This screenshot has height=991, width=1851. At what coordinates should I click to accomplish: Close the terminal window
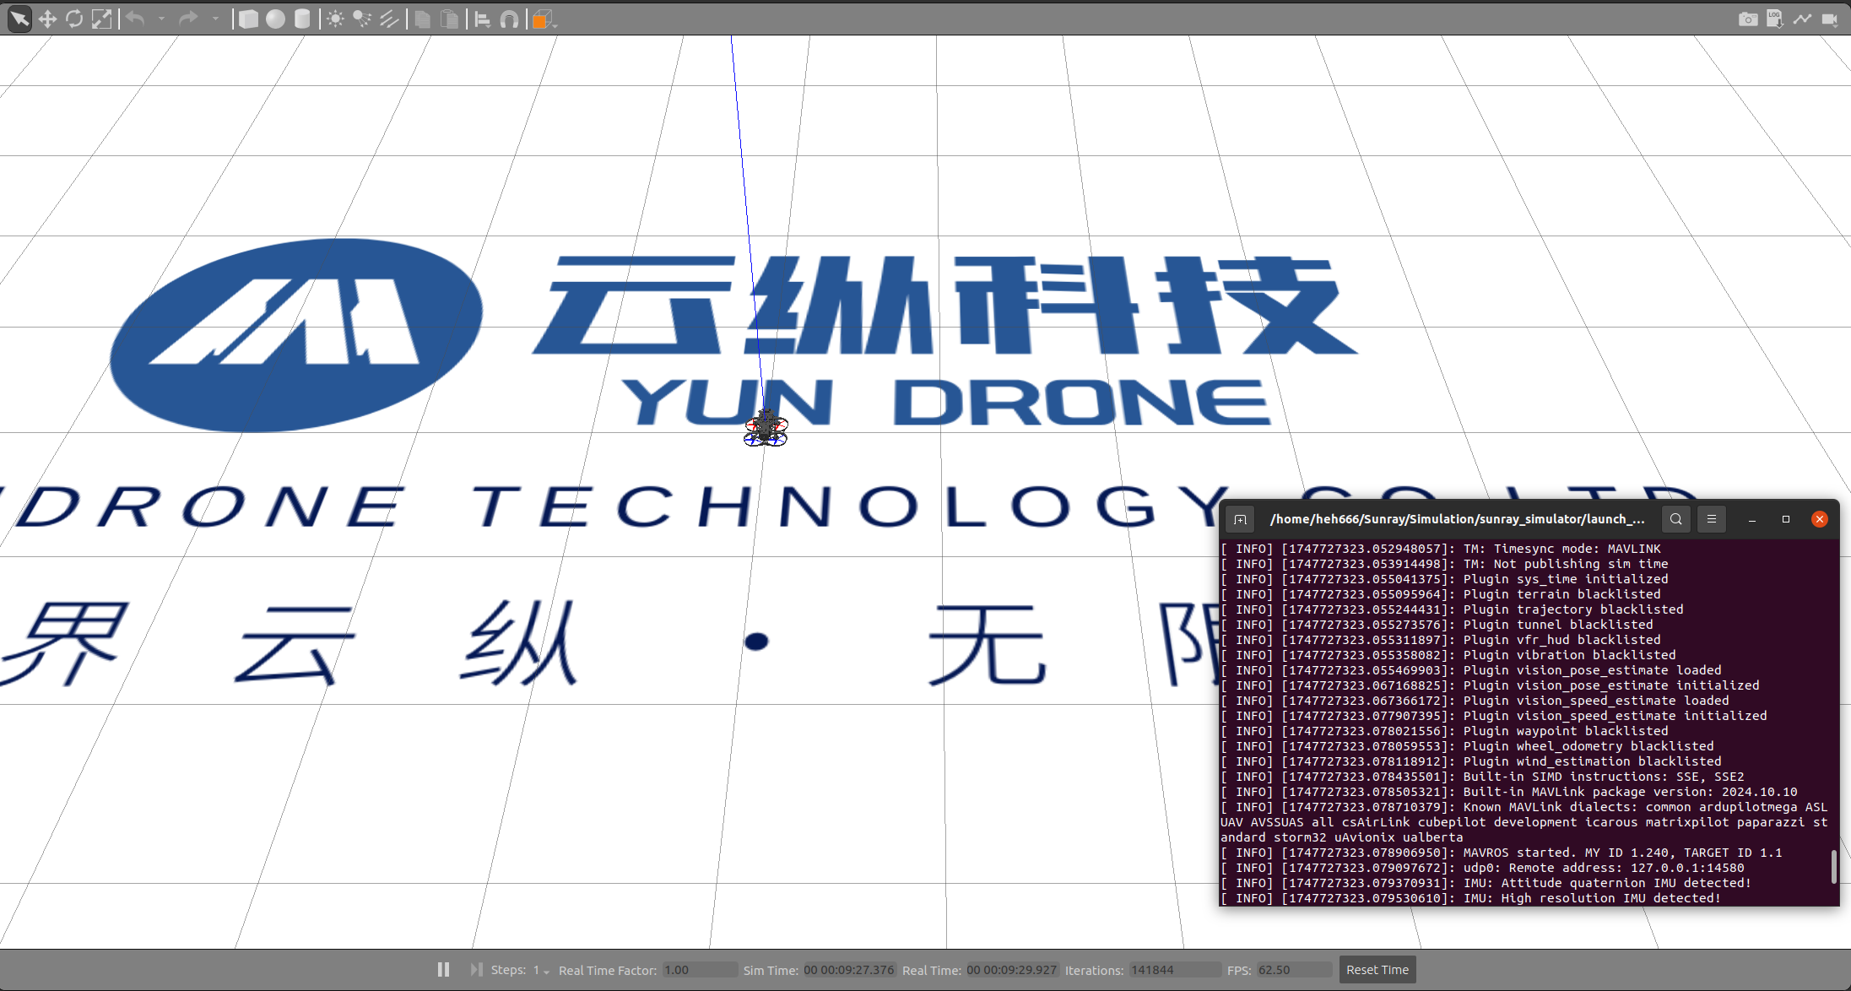(x=1820, y=519)
